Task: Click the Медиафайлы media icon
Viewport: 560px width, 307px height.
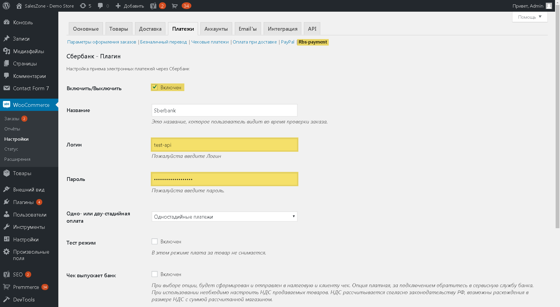Action: pos(6,51)
